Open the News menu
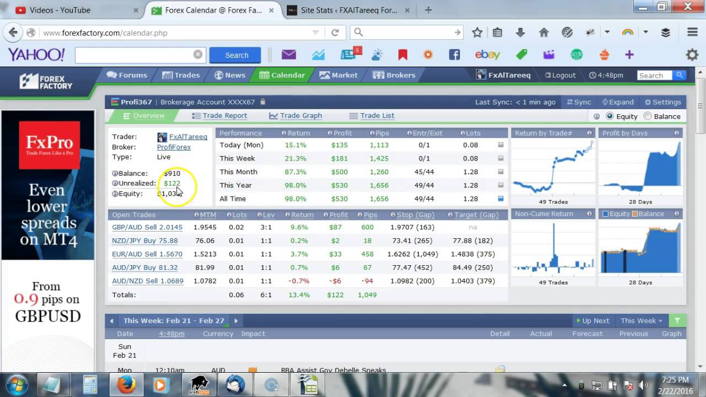Screen dimensions: 706x397 pyautogui.click(x=229, y=75)
